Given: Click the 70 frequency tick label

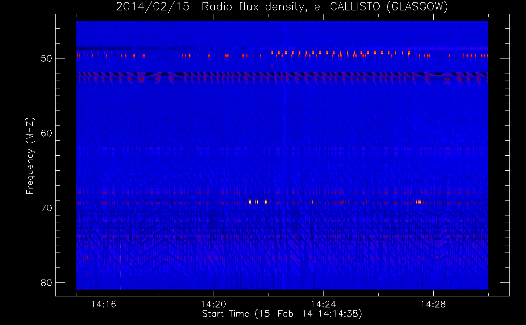Looking at the screenshot, I should coord(46,208).
